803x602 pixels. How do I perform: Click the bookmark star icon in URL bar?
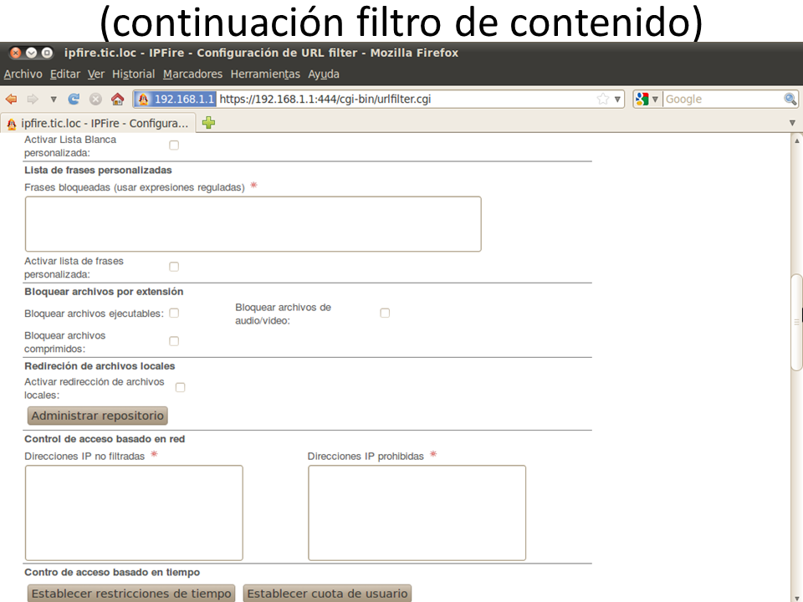tap(602, 99)
